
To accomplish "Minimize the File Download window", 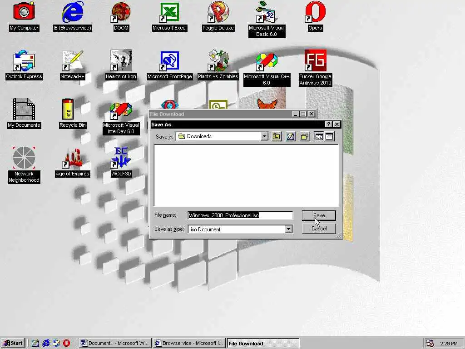I will click(295, 114).
